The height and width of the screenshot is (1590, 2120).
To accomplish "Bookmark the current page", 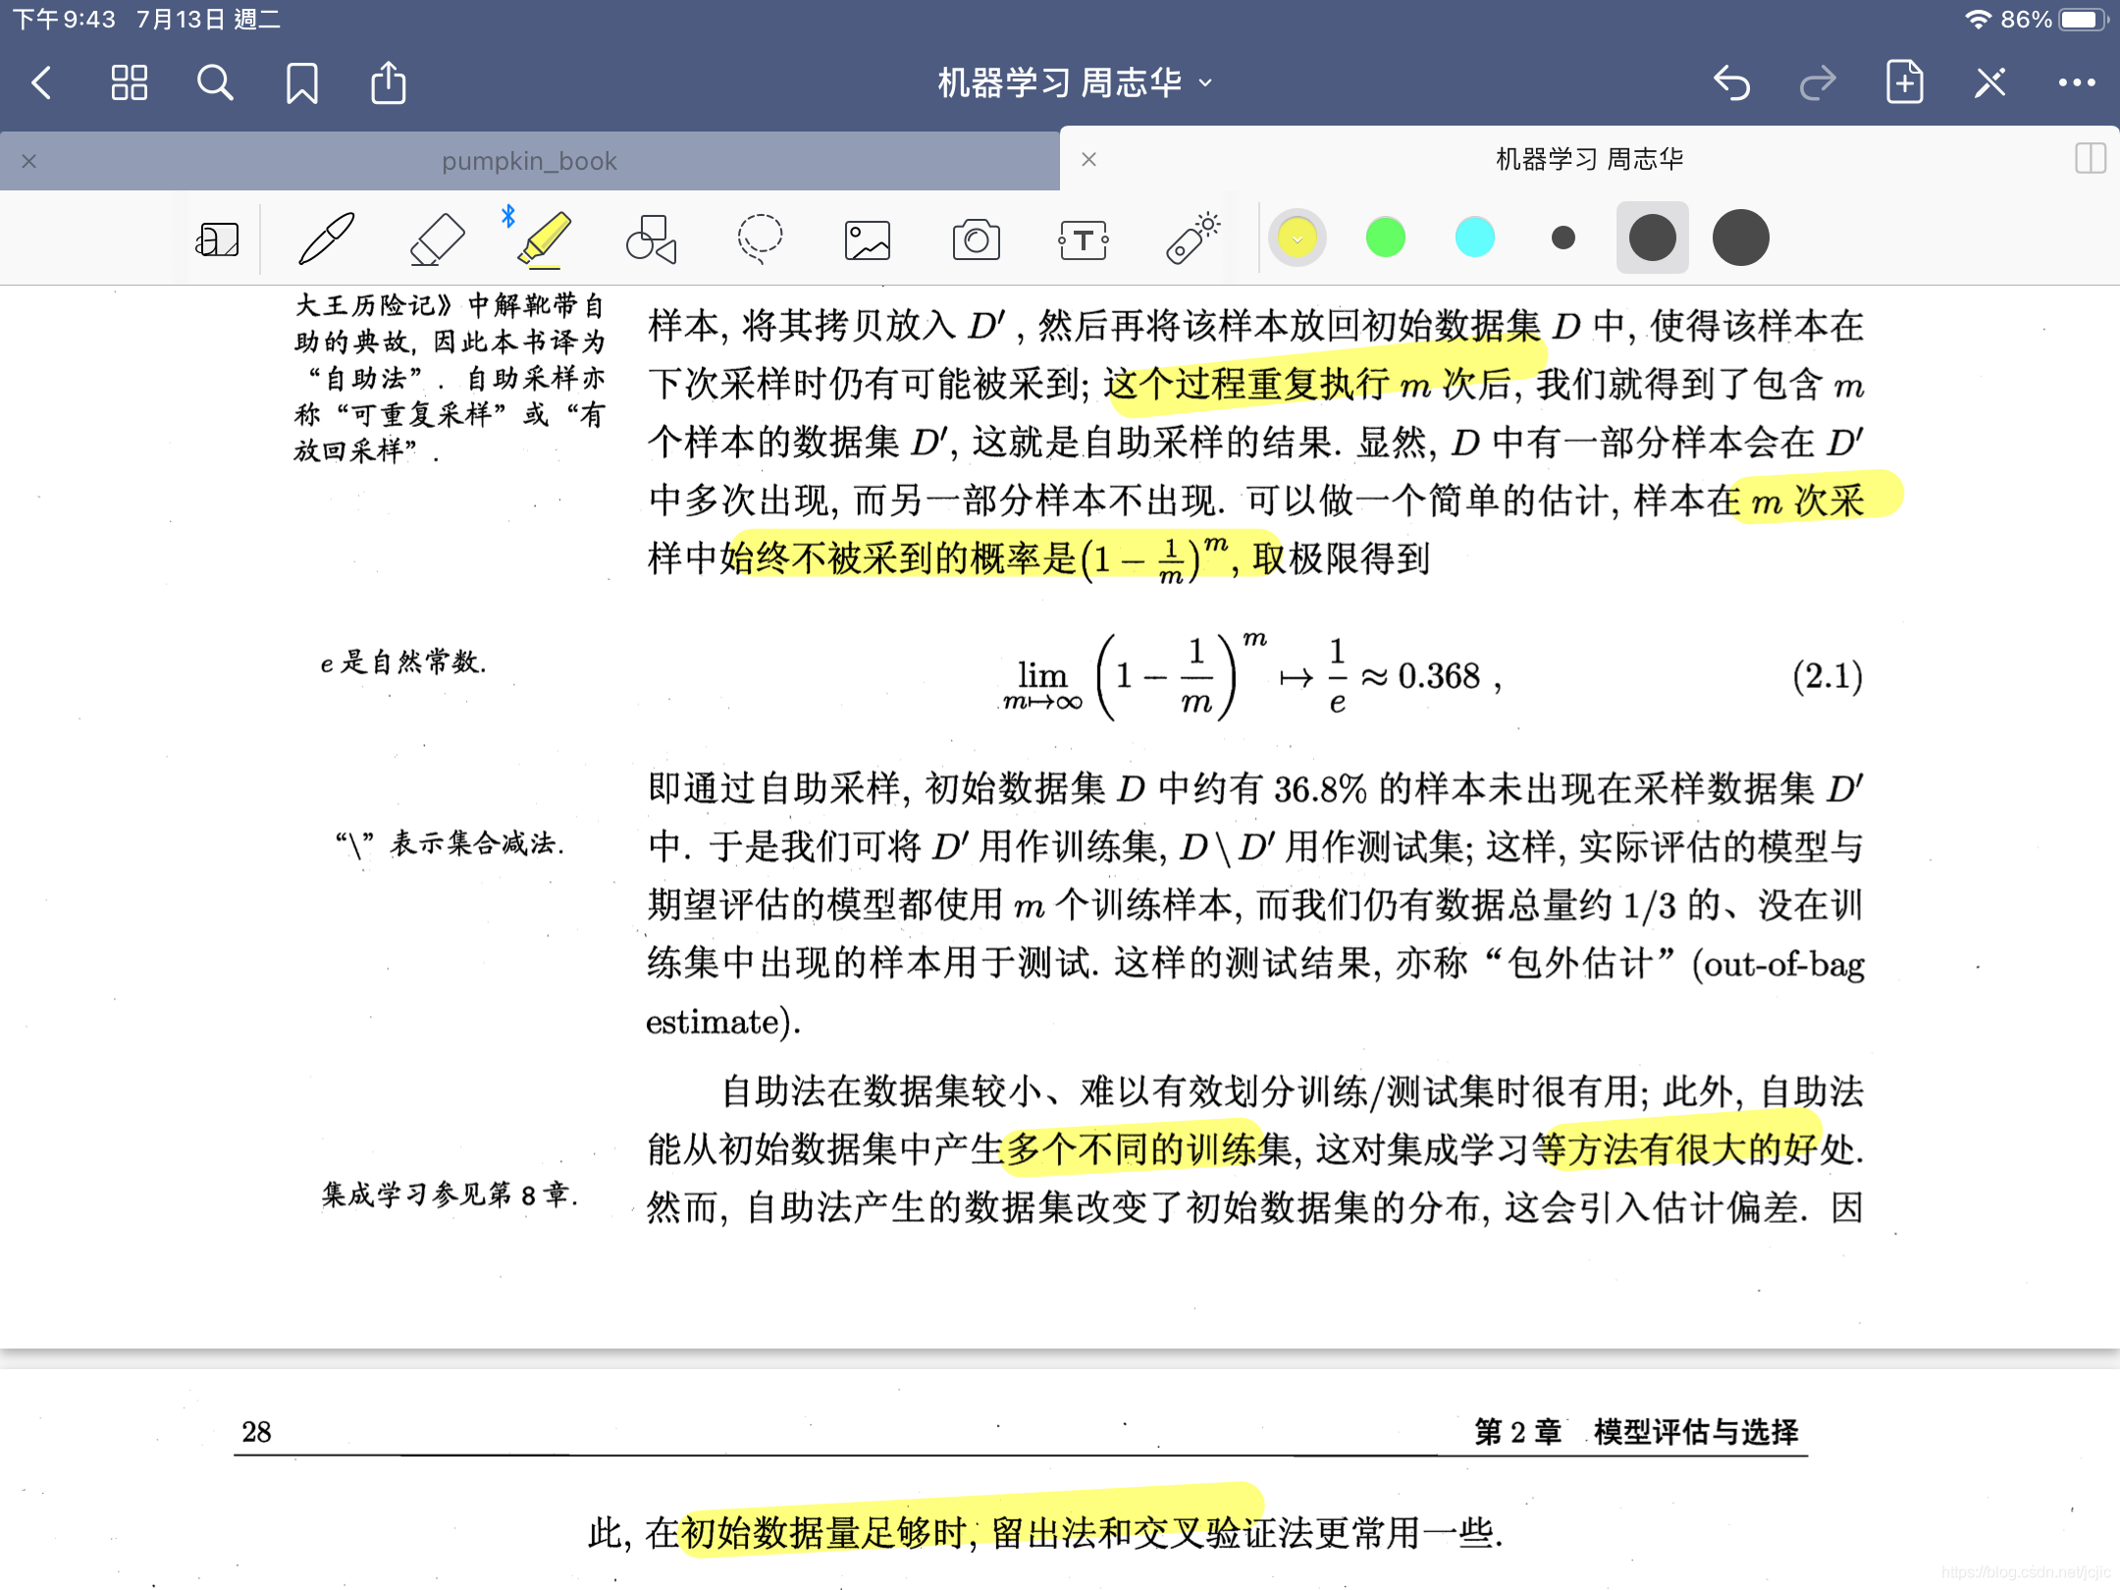I will point(301,83).
